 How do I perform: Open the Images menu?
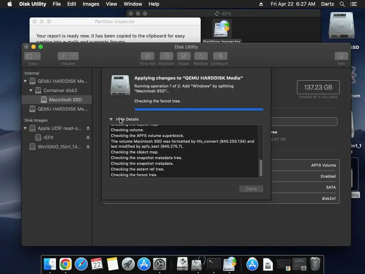pyautogui.click(x=91, y=4)
